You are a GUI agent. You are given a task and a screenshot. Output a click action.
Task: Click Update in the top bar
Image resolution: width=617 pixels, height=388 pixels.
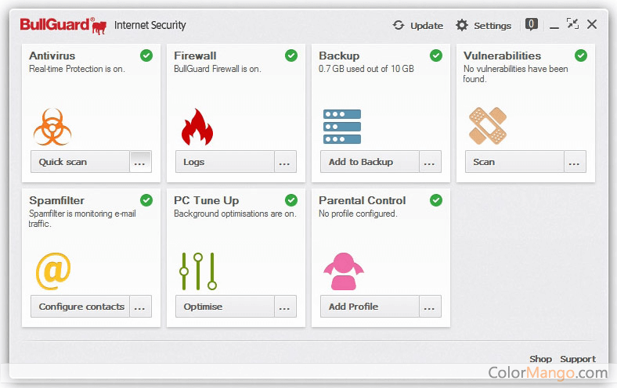[418, 25]
